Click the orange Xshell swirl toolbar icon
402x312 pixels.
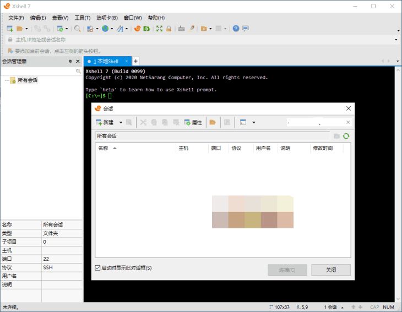coord(138,29)
